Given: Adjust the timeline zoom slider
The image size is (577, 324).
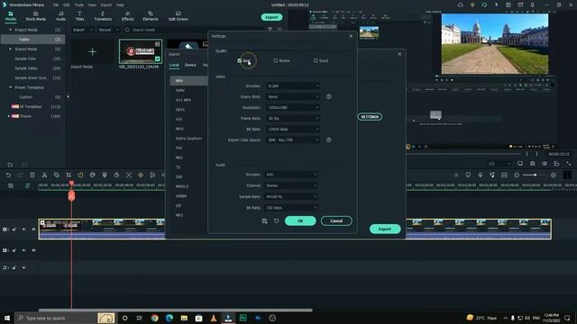Looking at the screenshot, I should coord(535,175).
